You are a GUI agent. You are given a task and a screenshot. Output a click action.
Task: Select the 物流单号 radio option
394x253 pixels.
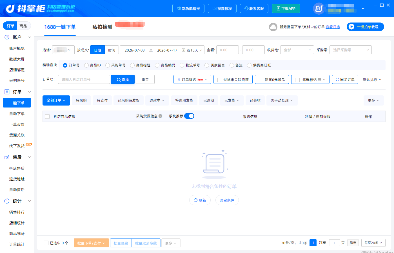(182, 65)
